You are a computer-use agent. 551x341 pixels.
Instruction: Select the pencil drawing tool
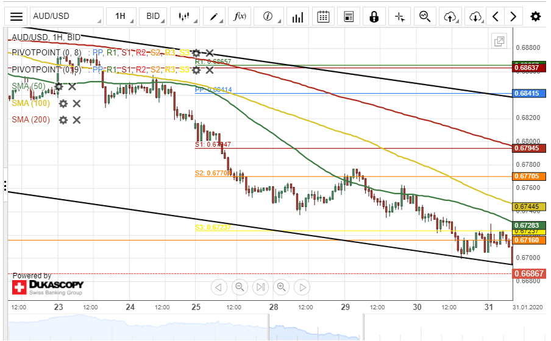click(x=215, y=16)
